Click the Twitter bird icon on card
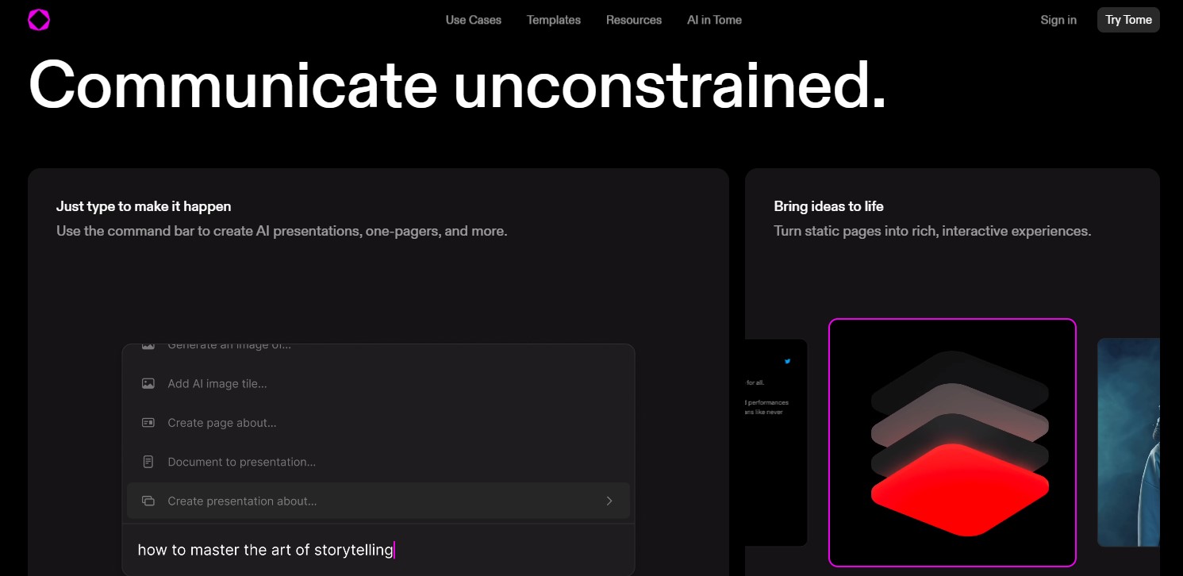 (788, 361)
